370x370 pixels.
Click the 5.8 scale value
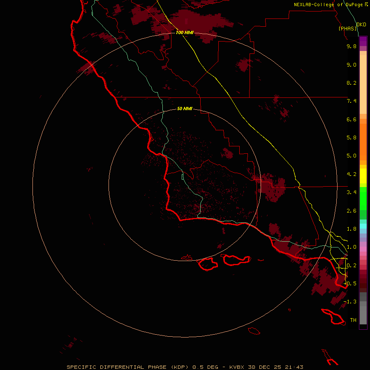(351, 138)
